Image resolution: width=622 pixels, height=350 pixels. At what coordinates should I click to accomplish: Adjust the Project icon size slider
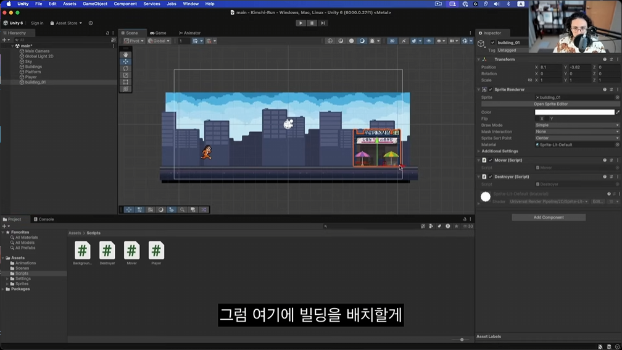[460, 340]
